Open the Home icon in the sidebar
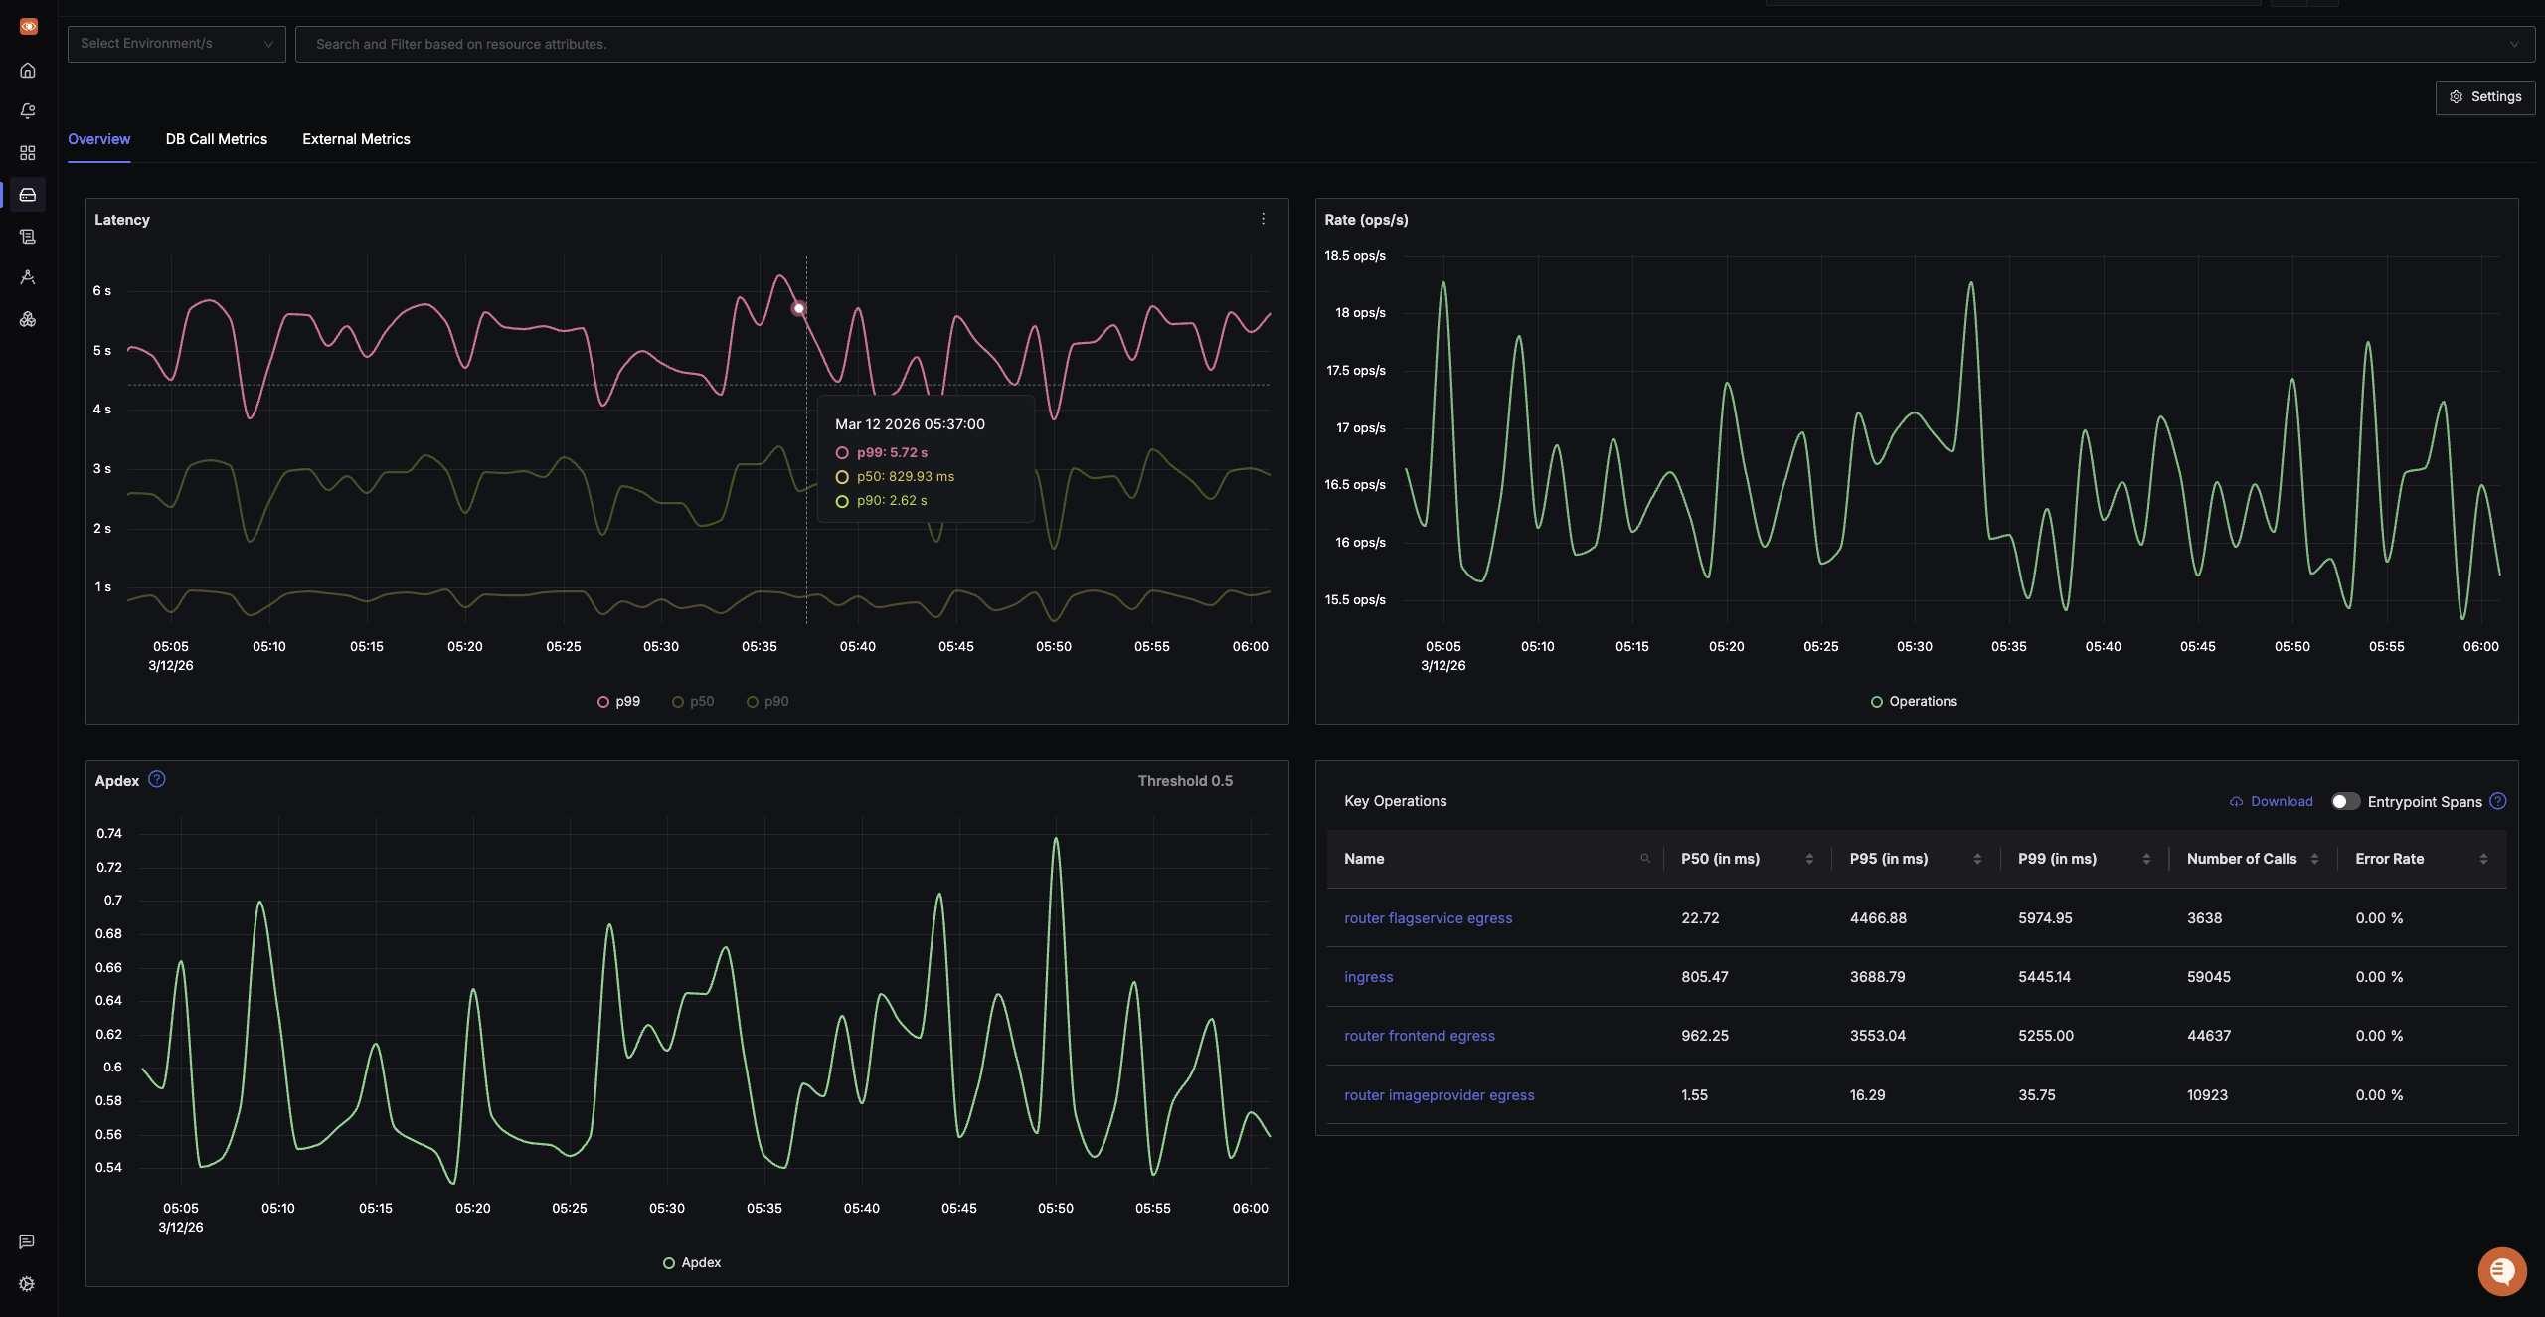This screenshot has width=2545, height=1317. tap(28, 71)
